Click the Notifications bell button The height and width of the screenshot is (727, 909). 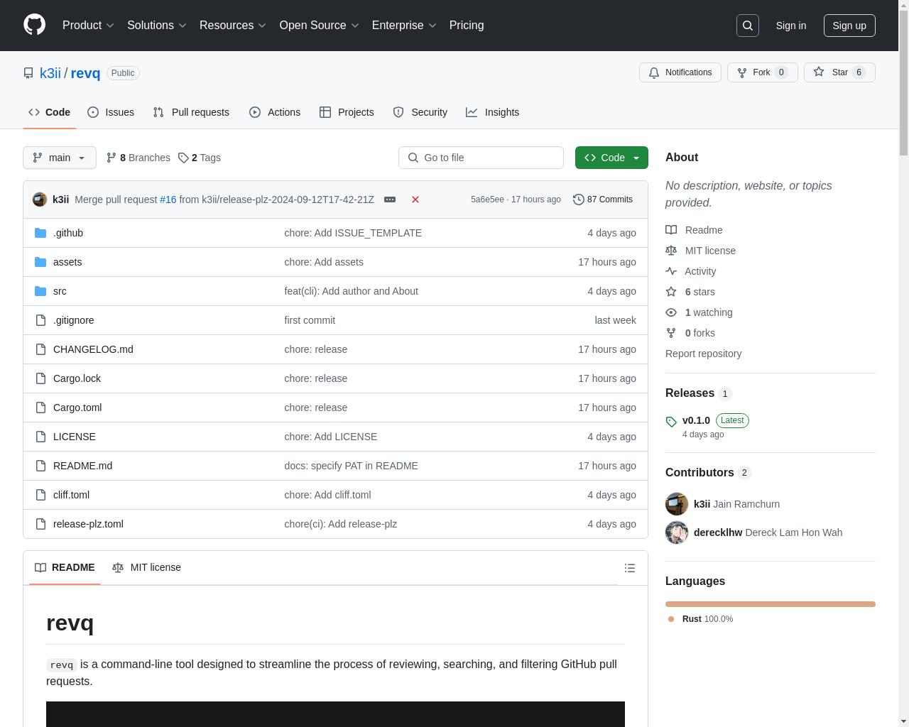click(x=680, y=72)
